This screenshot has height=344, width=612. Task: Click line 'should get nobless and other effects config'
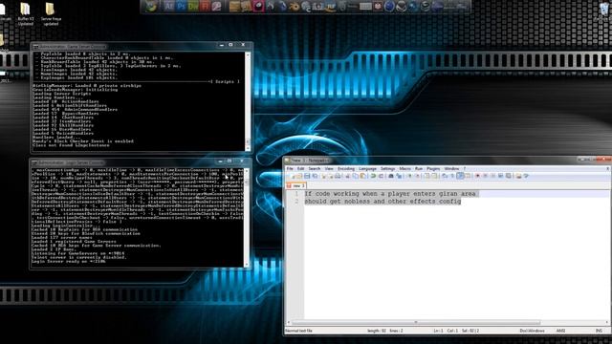point(382,202)
